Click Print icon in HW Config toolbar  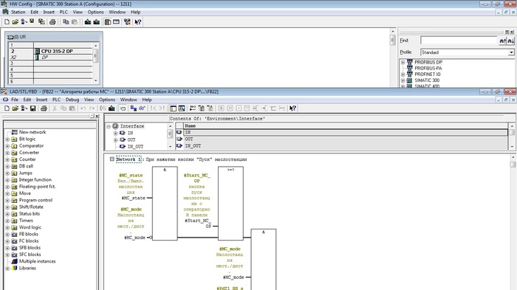tap(52, 22)
